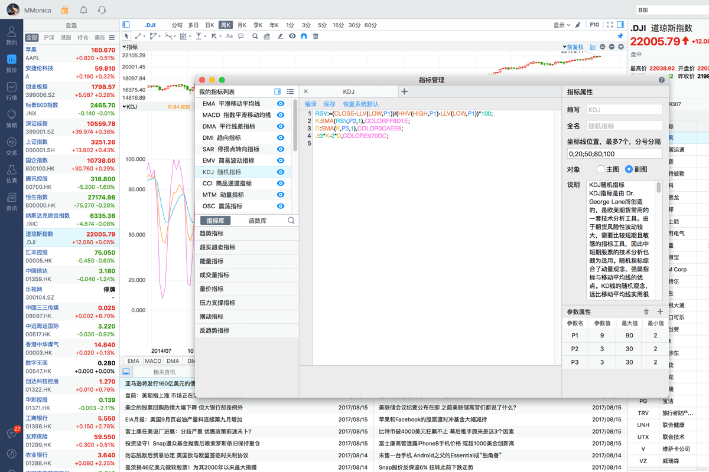Image resolution: width=709 pixels, height=472 pixels.
Task: Open the 显示 display dropdown
Action: (562, 25)
